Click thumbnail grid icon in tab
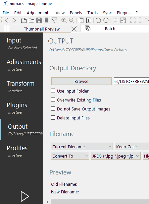The image size is (149, 204). pos(7,29)
